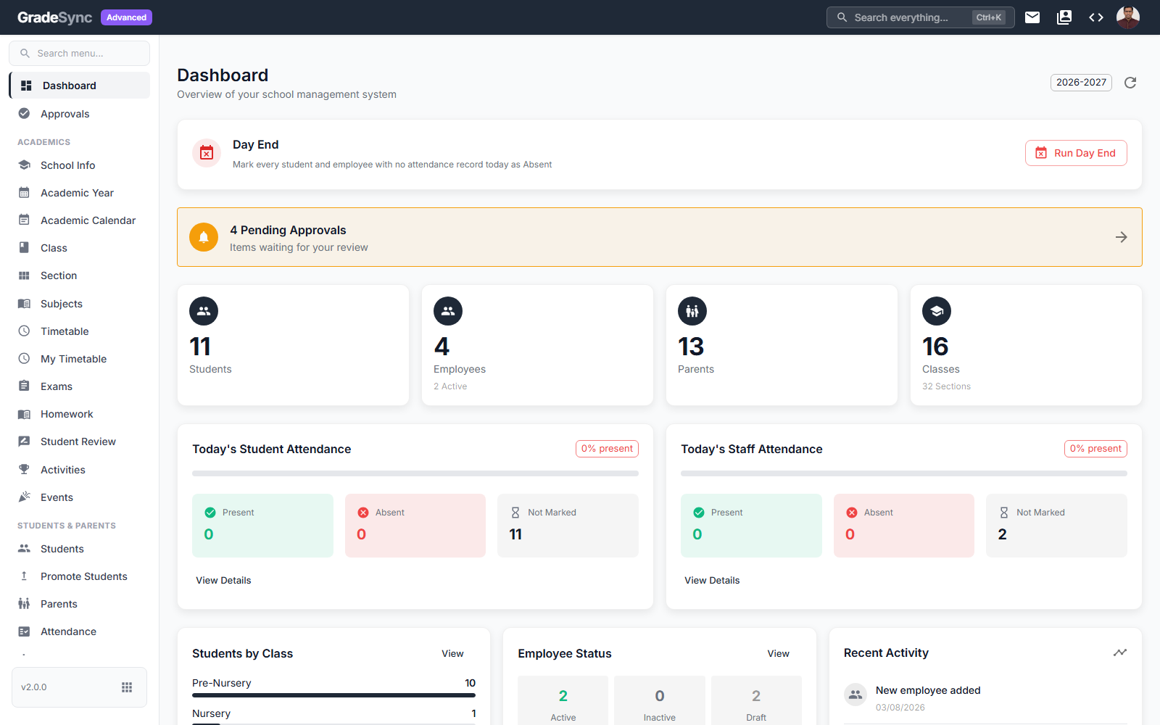Click the Recent Activity trend icon
1160x725 pixels.
[x=1120, y=652]
